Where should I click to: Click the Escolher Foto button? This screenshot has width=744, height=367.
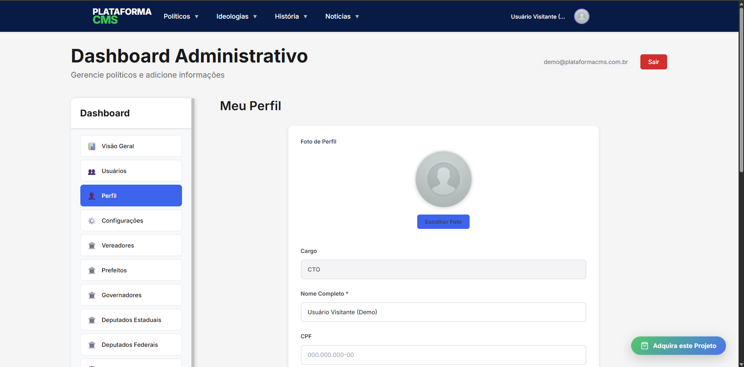click(x=443, y=222)
